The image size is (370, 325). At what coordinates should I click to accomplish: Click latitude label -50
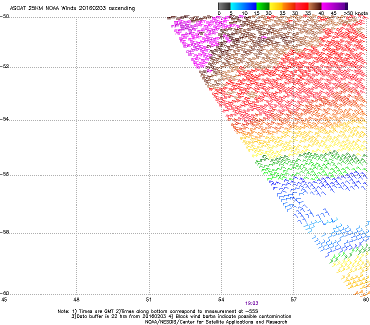[x=4, y=16]
